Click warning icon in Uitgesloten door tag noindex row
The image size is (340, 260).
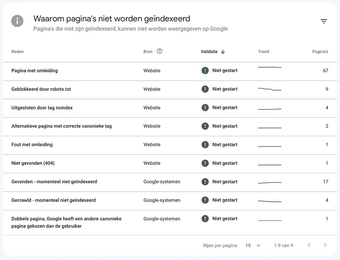(205, 107)
